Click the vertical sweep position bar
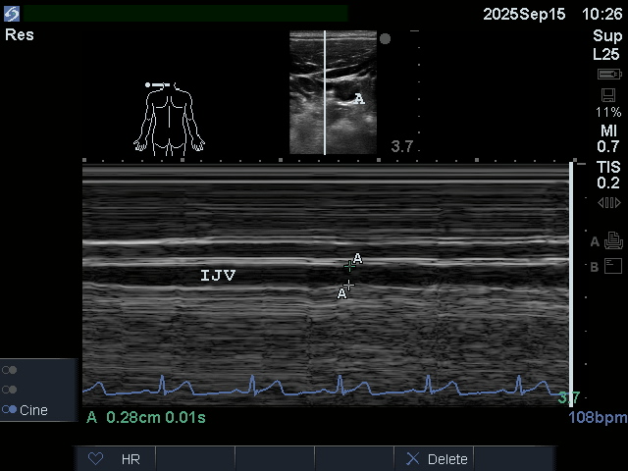Viewport: 628px width, 471px height. click(571, 284)
